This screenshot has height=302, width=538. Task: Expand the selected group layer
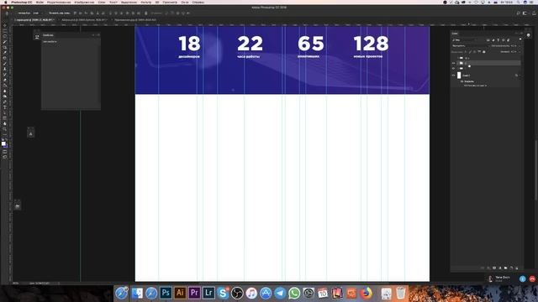[457, 64]
